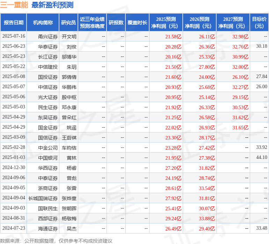Select the 长江证券 institution cell
Screen dimensions: 269x244
(x=43, y=57)
